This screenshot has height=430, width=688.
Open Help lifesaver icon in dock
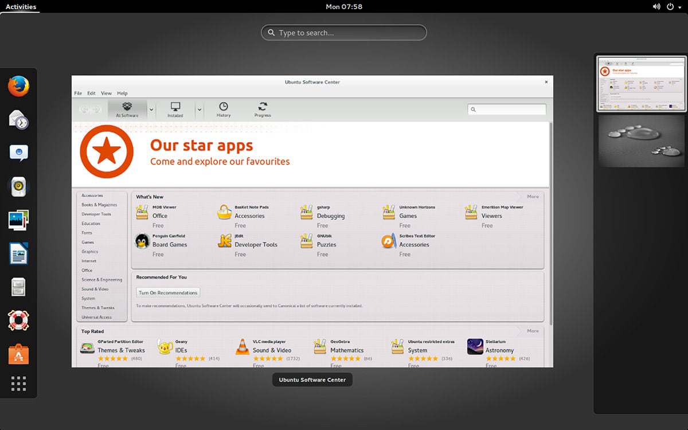pyautogui.click(x=18, y=320)
